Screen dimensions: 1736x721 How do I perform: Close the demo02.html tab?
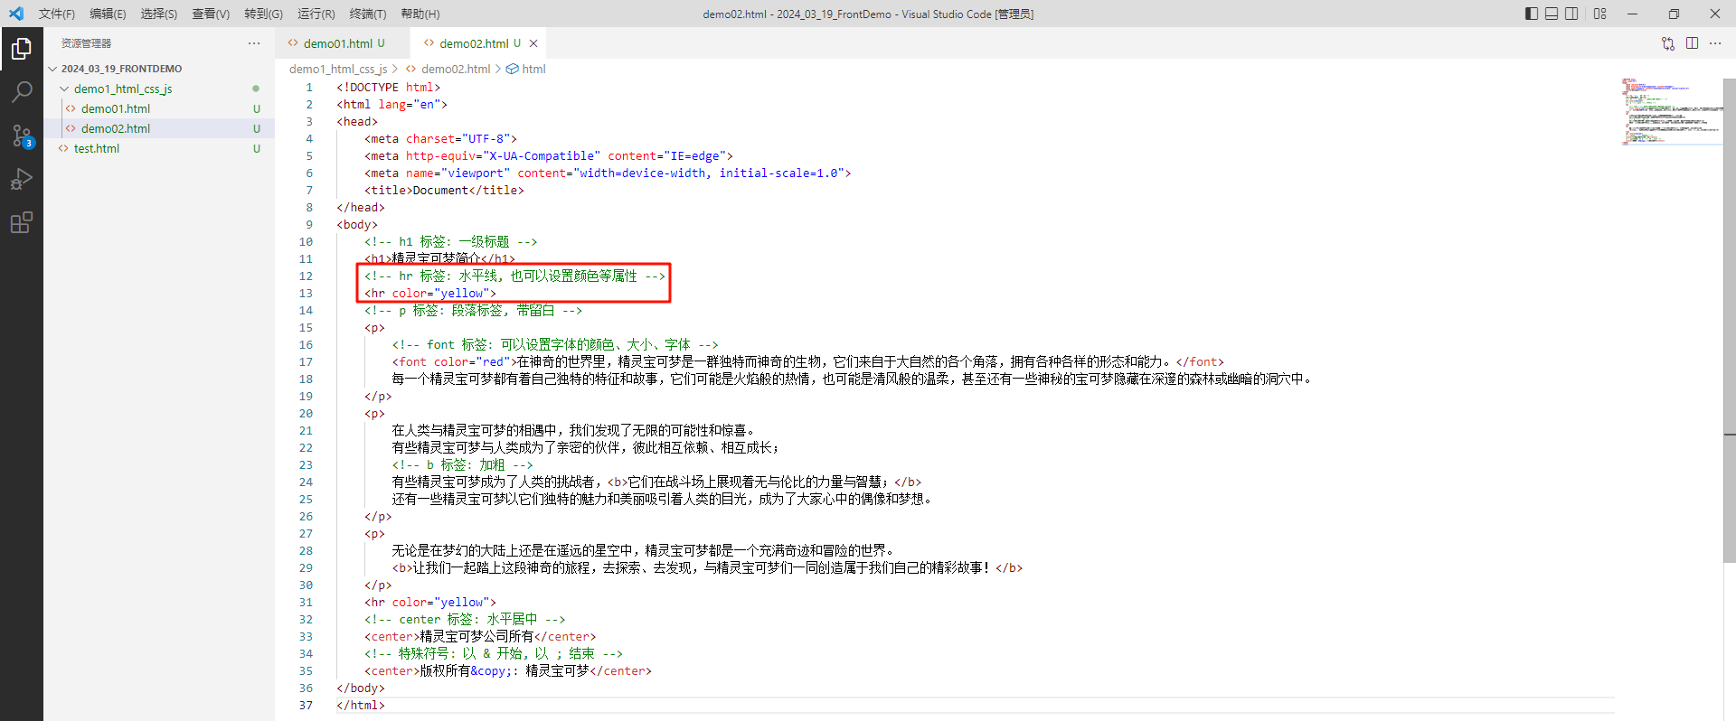pos(533,43)
